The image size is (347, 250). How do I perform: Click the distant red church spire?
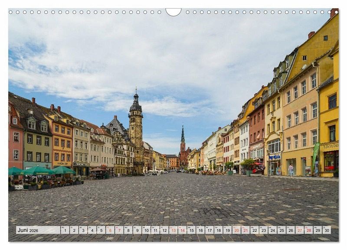[183, 139]
